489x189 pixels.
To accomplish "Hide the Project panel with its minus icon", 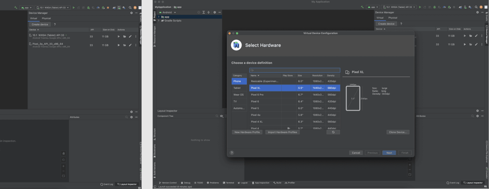I will pyautogui.click(x=219, y=12).
